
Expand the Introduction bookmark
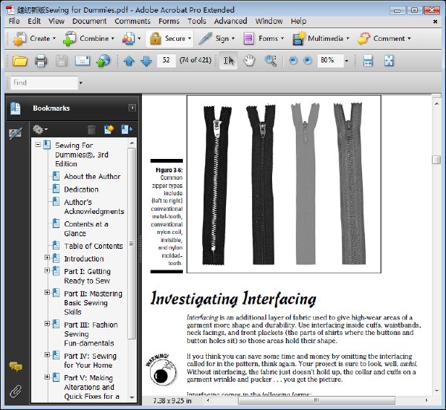(x=47, y=258)
